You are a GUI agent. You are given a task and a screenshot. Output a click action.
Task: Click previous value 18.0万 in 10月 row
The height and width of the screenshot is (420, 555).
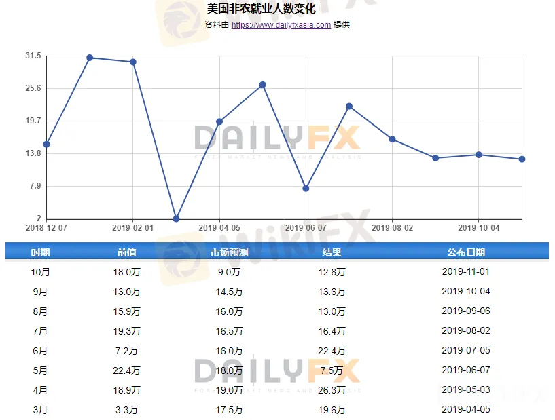pos(127,272)
